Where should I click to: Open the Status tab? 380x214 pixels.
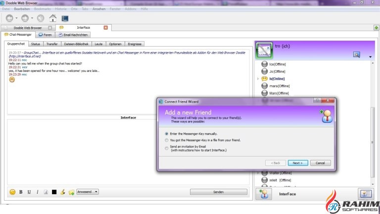click(x=36, y=44)
